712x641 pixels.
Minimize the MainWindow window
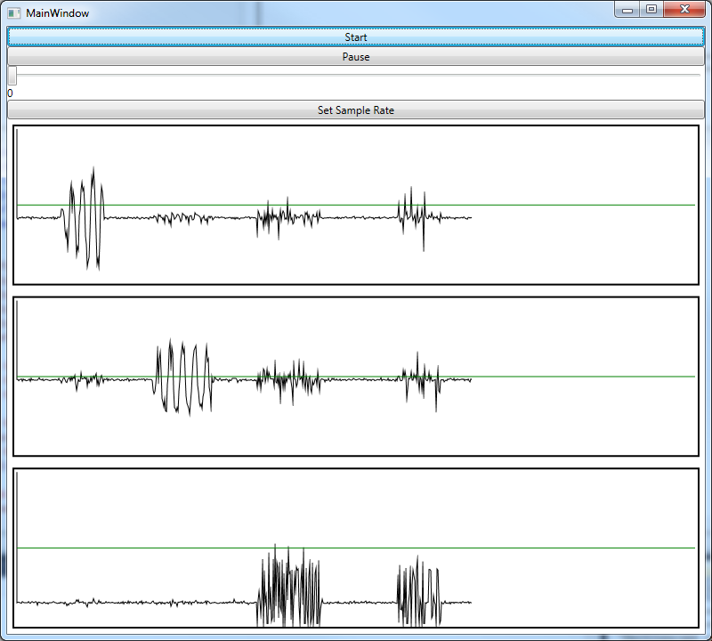[x=628, y=10]
